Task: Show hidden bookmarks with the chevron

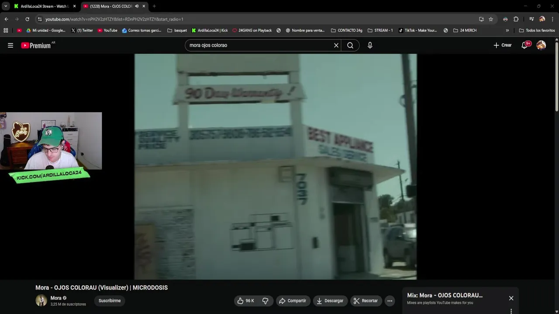Action: pos(507,31)
